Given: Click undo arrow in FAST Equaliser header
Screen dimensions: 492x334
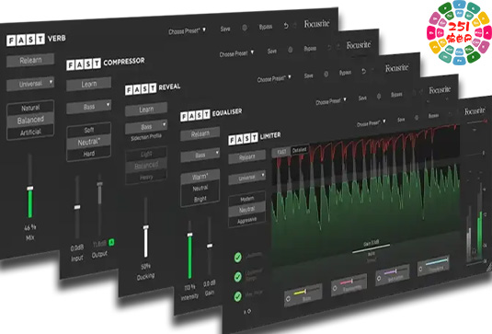Looking at the screenshot, I should pos(414,93).
